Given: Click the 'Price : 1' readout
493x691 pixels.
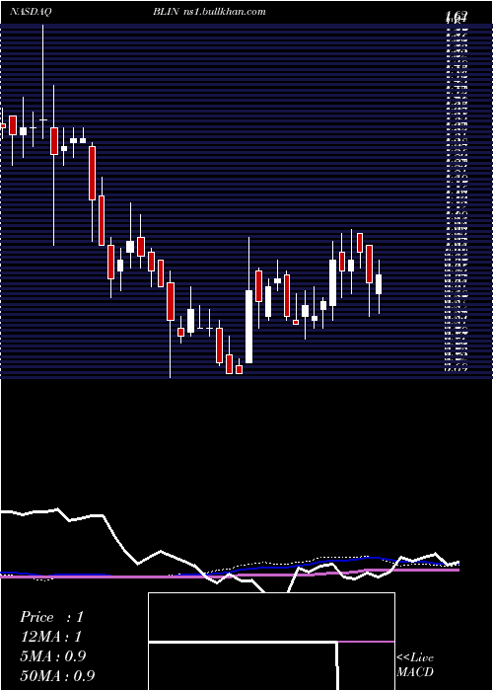Looking at the screenshot, I should [x=51, y=617].
